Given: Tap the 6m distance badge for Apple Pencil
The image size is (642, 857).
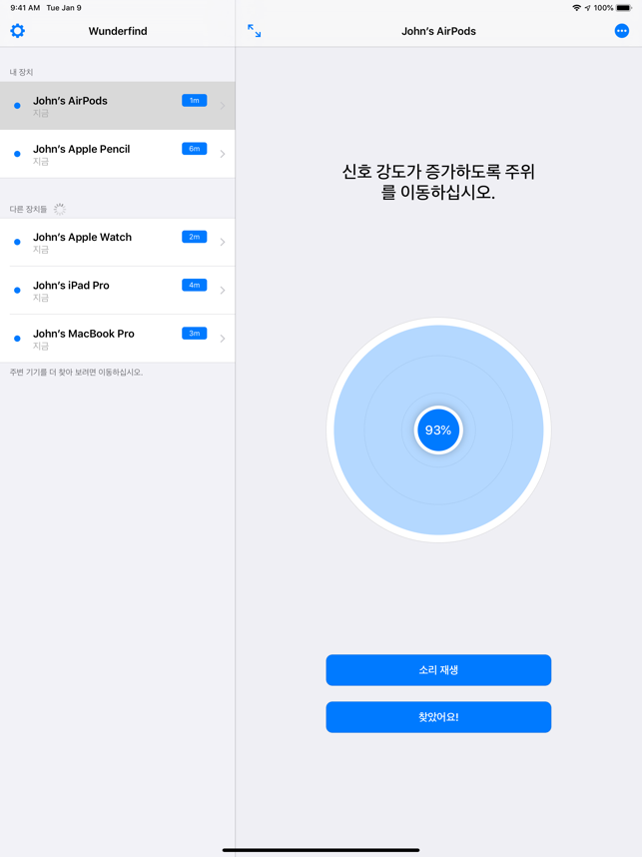Looking at the screenshot, I should tap(195, 149).
